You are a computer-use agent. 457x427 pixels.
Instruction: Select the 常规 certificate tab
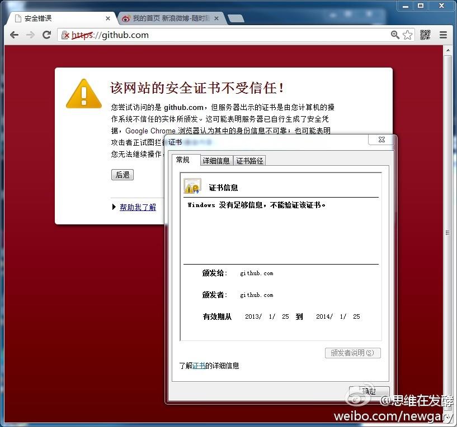[x=183, y=160]
